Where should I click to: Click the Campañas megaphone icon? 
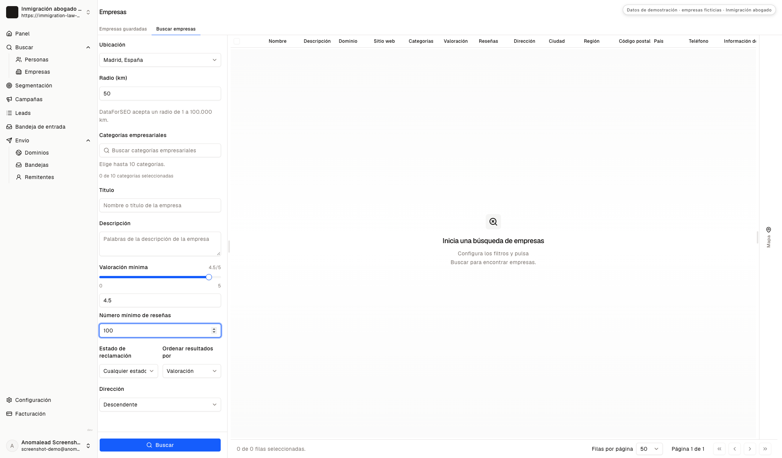click(x=9, y=99)
